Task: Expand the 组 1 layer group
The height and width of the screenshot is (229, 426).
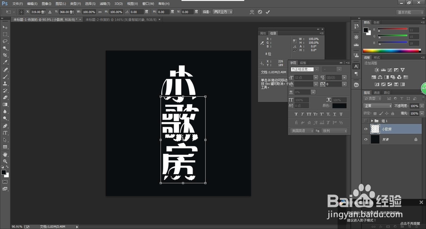Action: click(x=372, y=121)
